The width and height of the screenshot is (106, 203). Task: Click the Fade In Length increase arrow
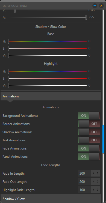coord(98,173)
